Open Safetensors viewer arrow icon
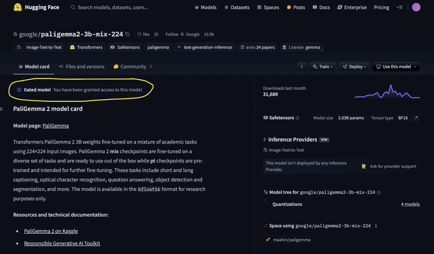Screen dimensions: 434x254 [x=416, y=118]
